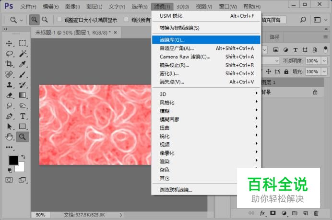Check the resize-window-to-fit checkbox
This screenshot has height=220, width=332.
pos(59,20)
